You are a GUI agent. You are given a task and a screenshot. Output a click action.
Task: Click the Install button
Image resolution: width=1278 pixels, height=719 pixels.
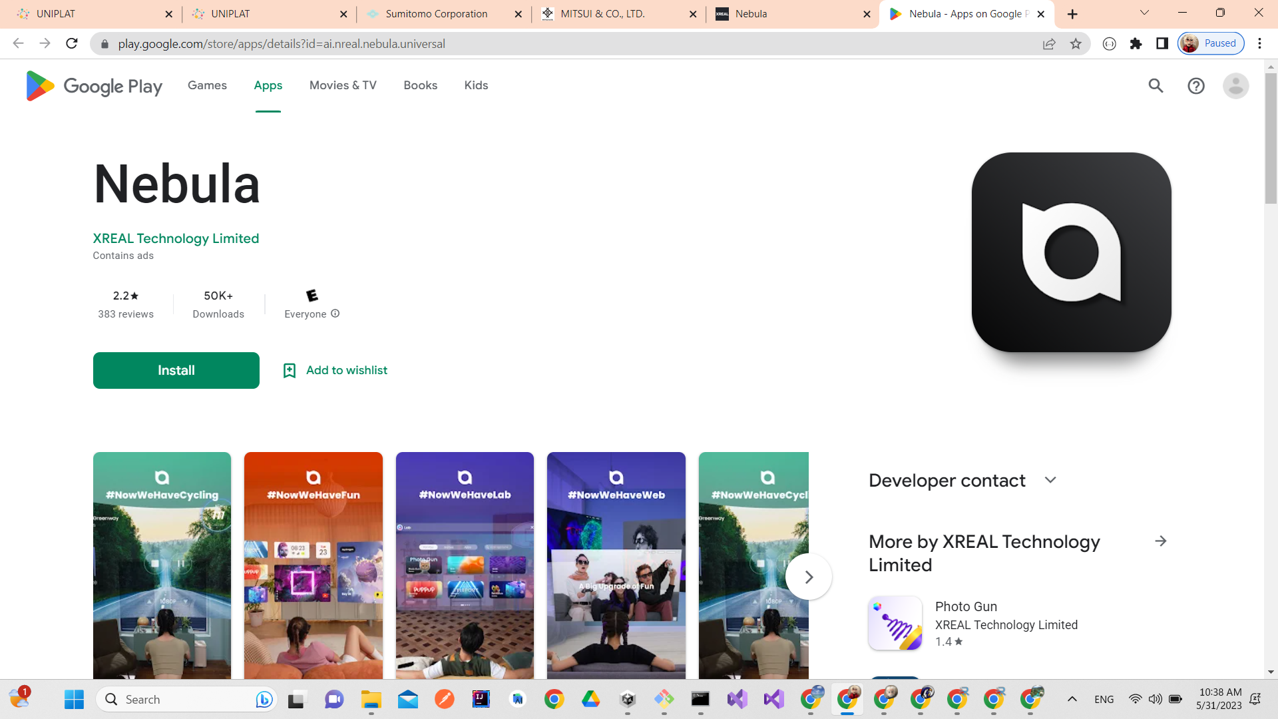[x=176, y=370]
